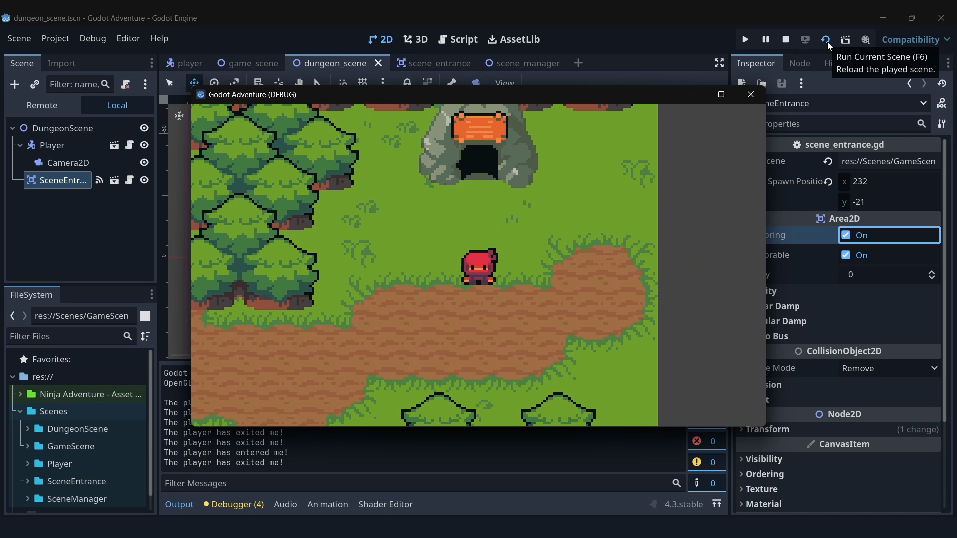Run the project with the play icon
This screenshot has height=538, width=957.
point(745,39)
